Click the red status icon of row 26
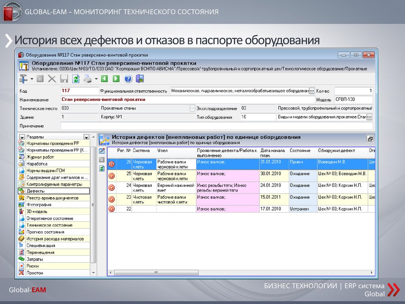 click(112, 164)
